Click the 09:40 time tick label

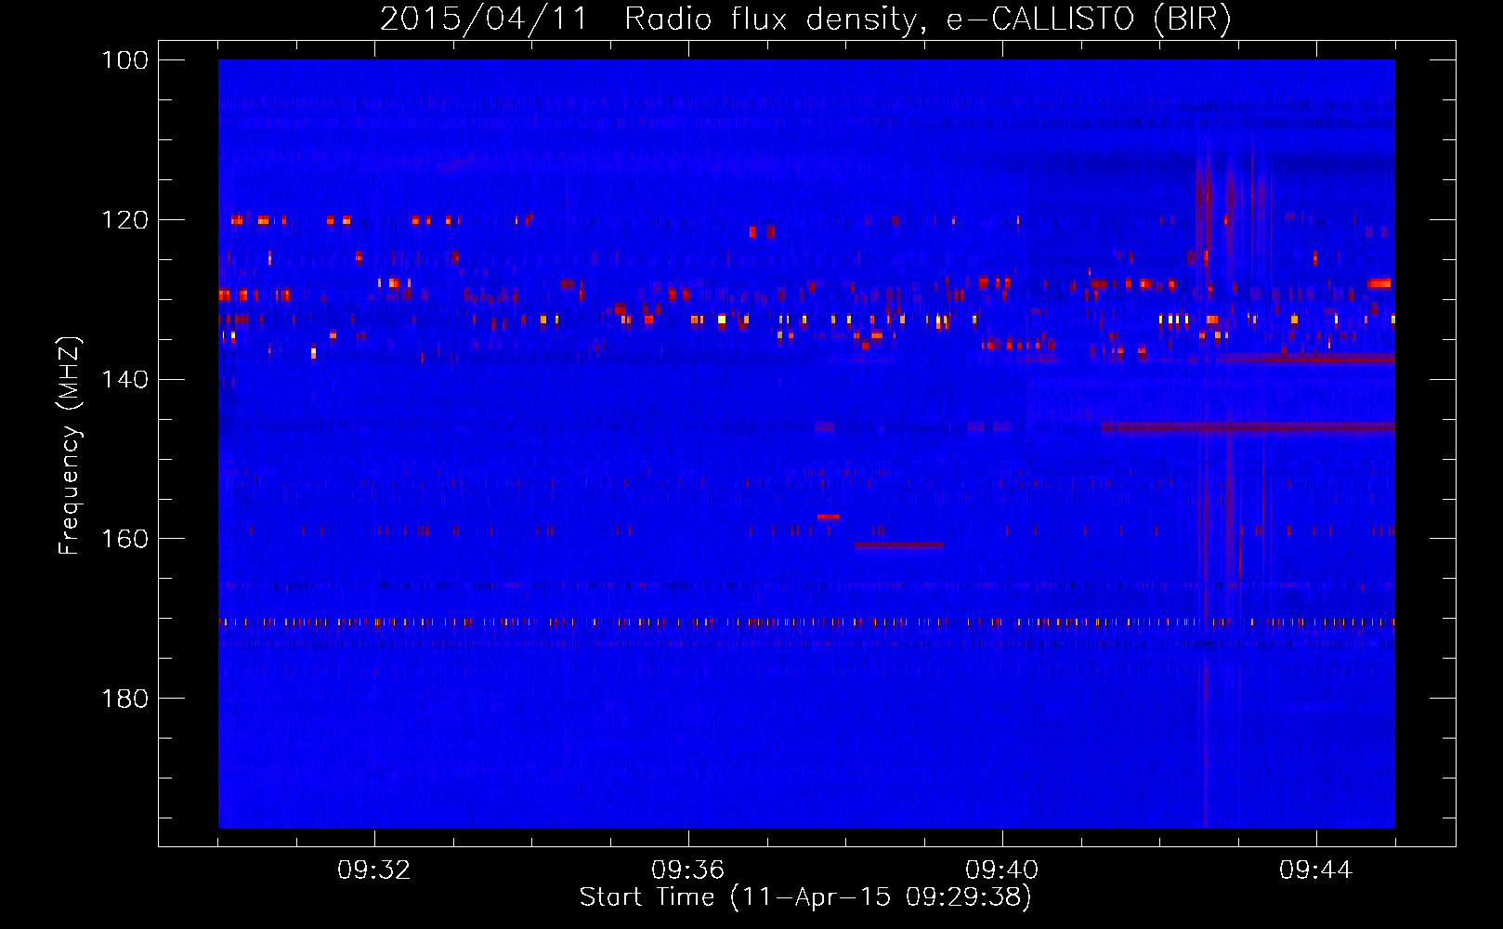coord(1002,870)
